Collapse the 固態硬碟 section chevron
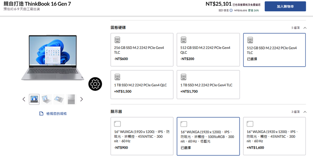The image size is (313, 159). pos(305,28)
